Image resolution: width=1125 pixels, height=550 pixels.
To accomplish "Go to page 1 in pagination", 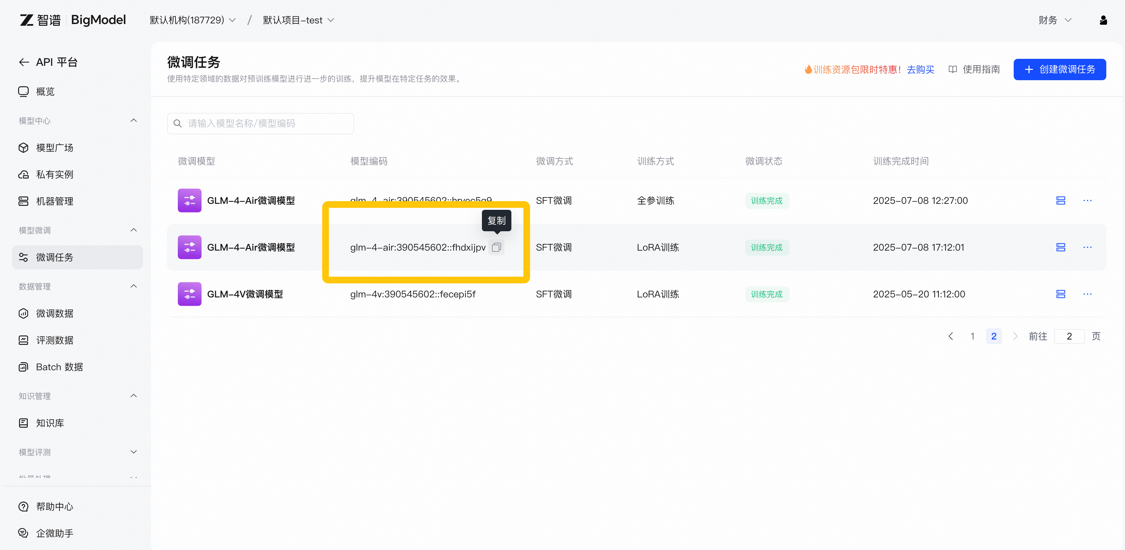I will point(972,336).
